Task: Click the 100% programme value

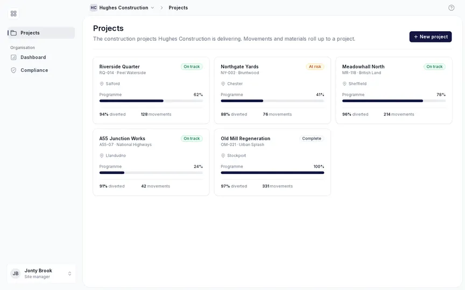Action: click(x=319, y=166)
